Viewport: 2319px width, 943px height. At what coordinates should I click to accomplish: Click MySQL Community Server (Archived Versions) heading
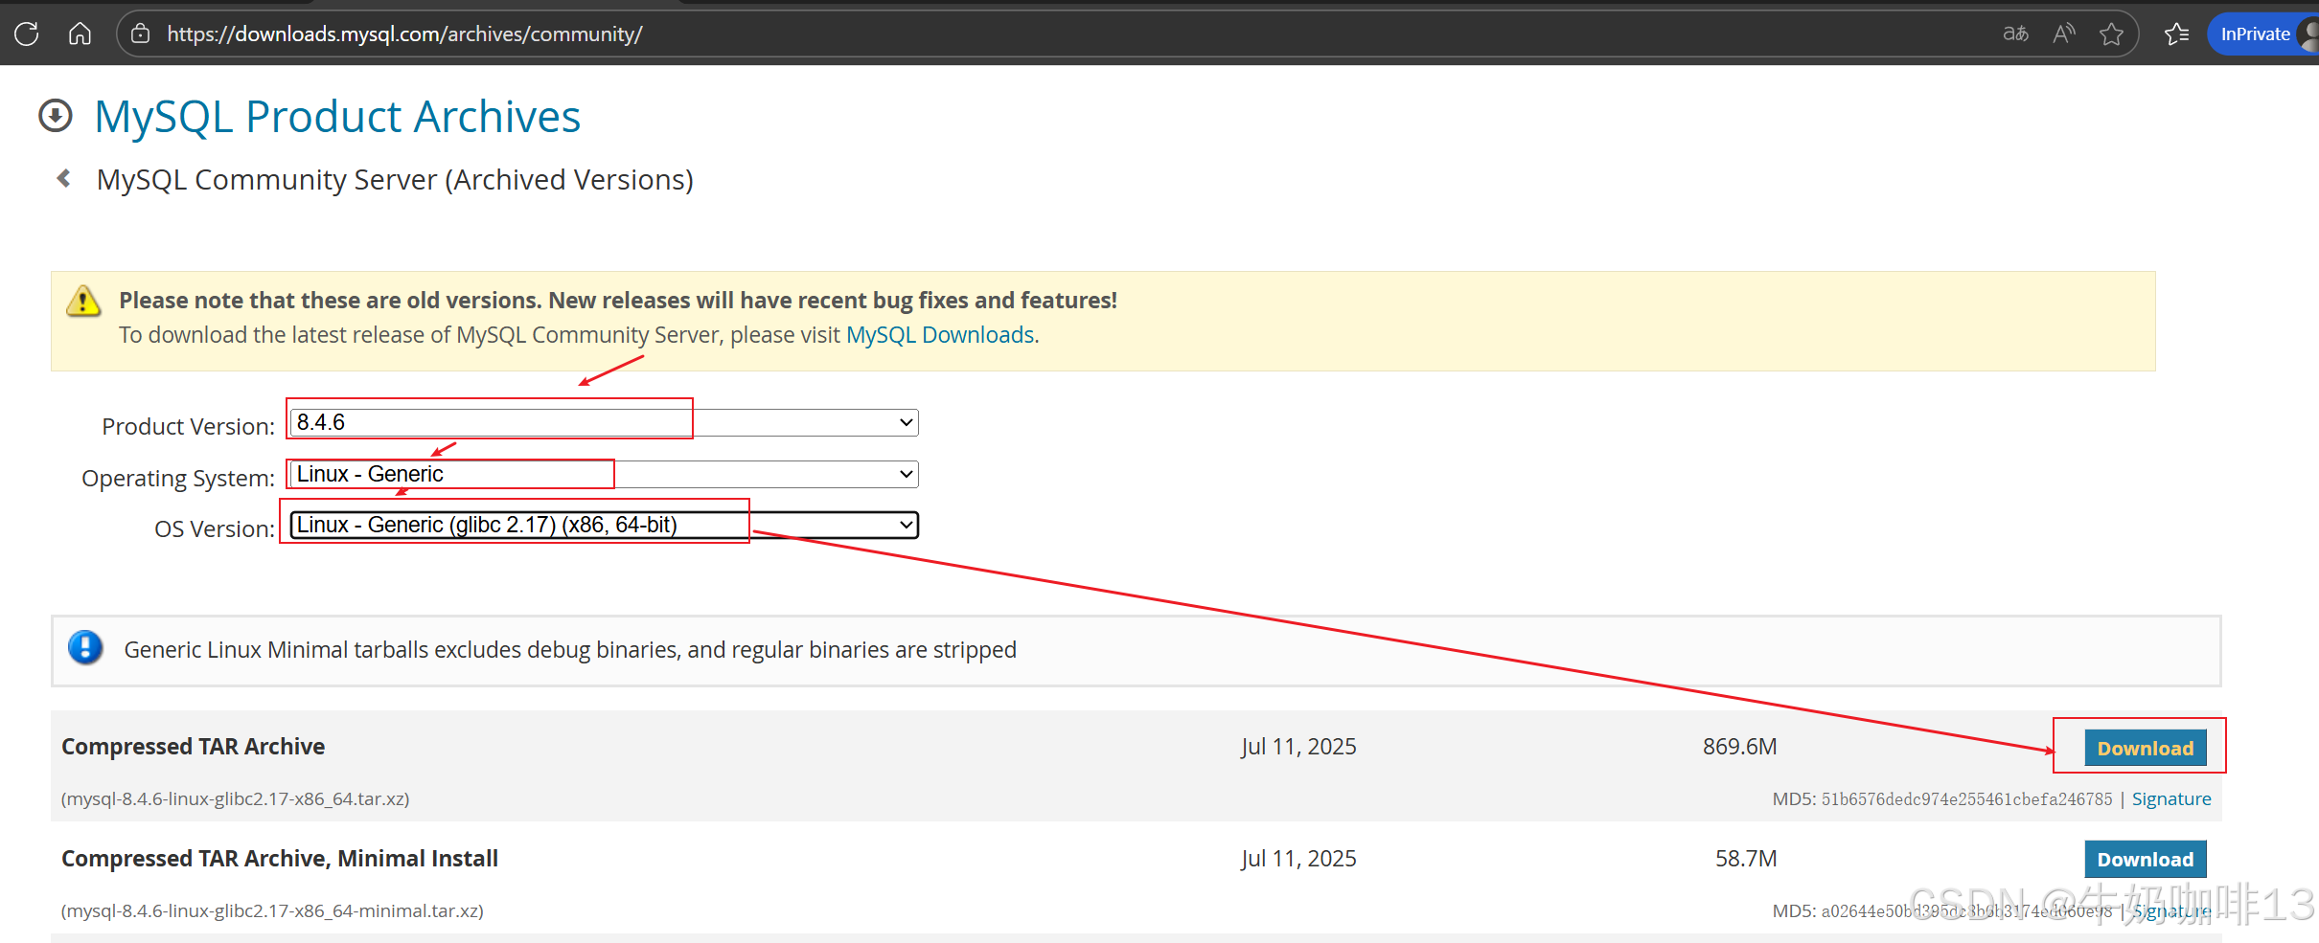tap(395, 180)
